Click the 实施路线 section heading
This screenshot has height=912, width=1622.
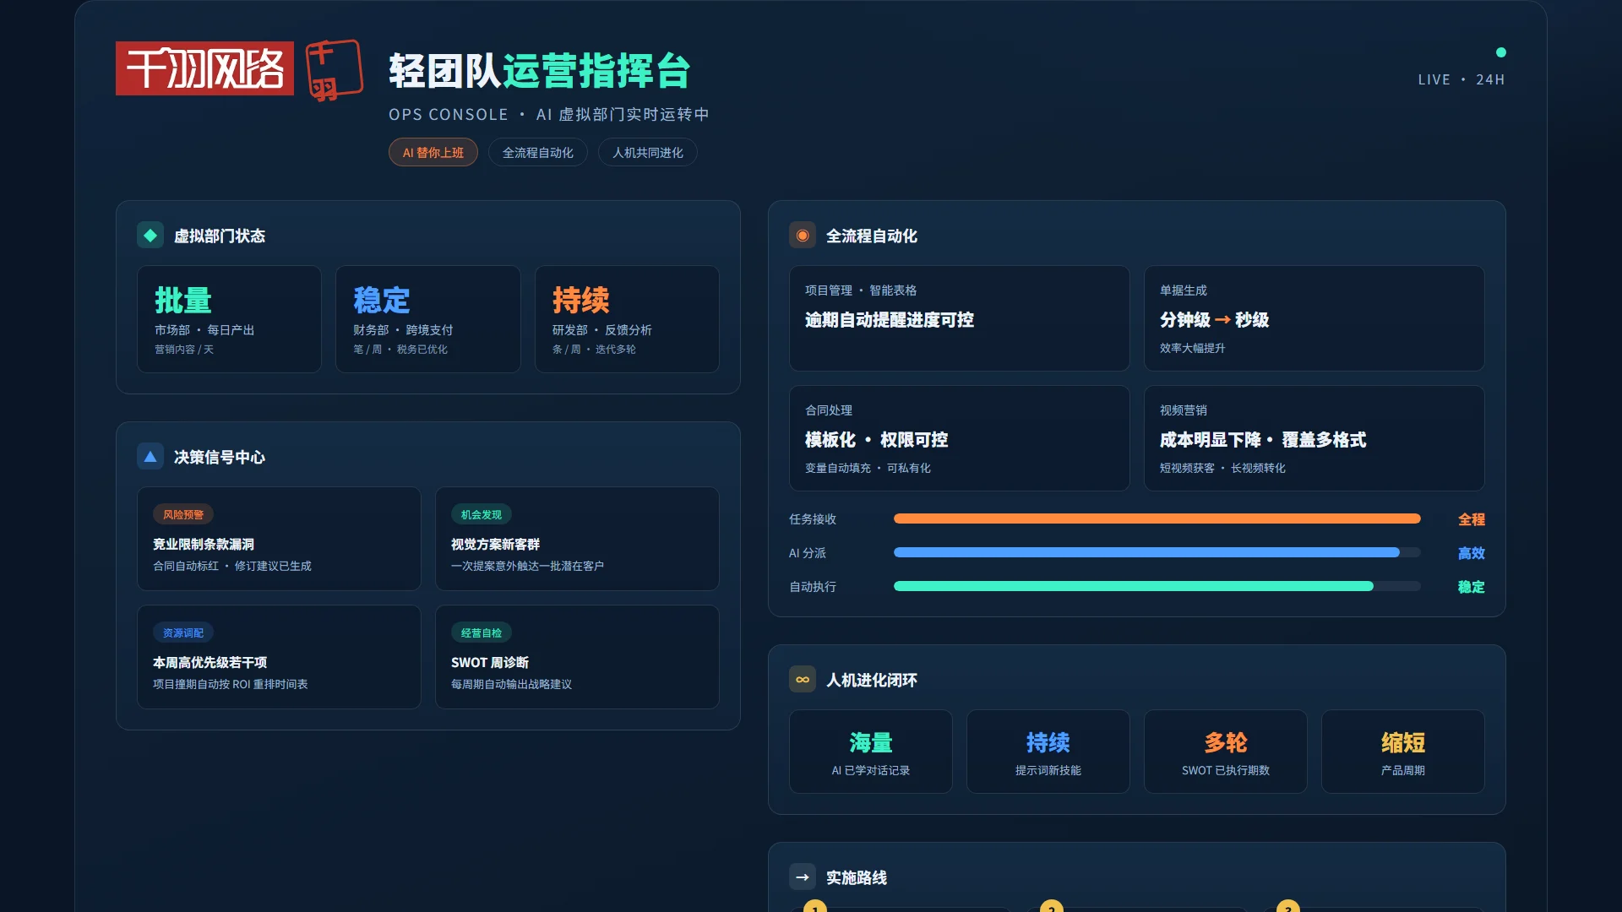tap(857, 877)
